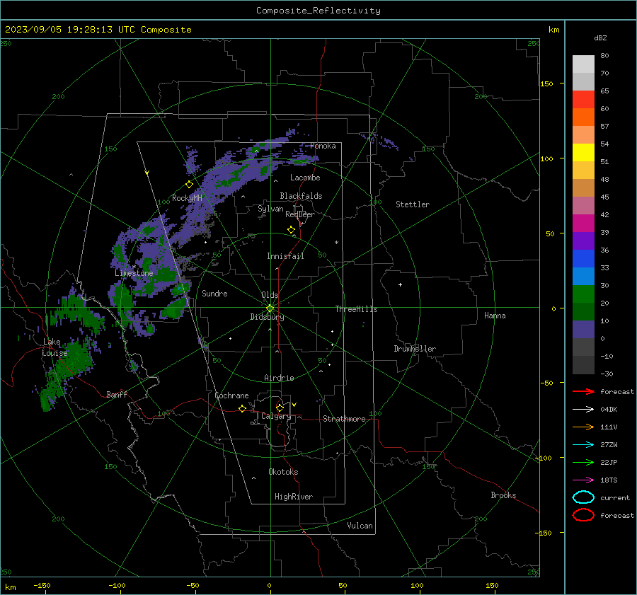Click the HighRiver label

[294, 497]
